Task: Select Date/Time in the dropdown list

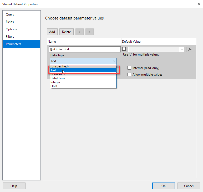Action: [x=58, y=78]
